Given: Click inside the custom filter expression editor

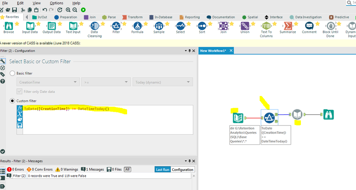Looking at the screenshot, I should point(108,120).
